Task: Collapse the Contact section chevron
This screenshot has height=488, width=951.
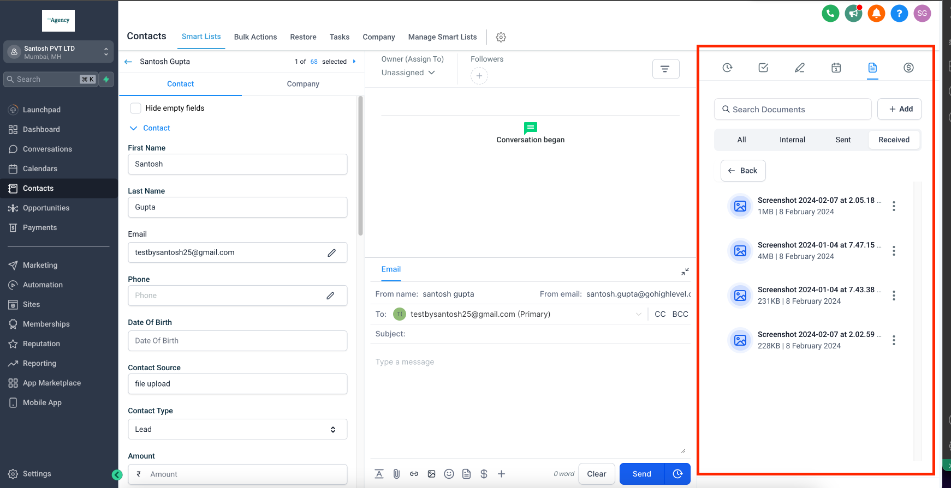Action: coord(133,128)
